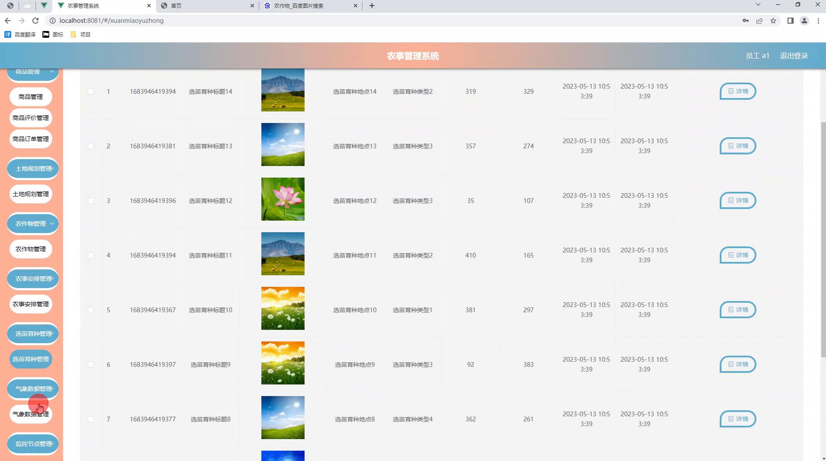Open 农作物管理 submenu item
Viewport: 826px width, 461px height.
pyautogui.click(x=31, y=249)
